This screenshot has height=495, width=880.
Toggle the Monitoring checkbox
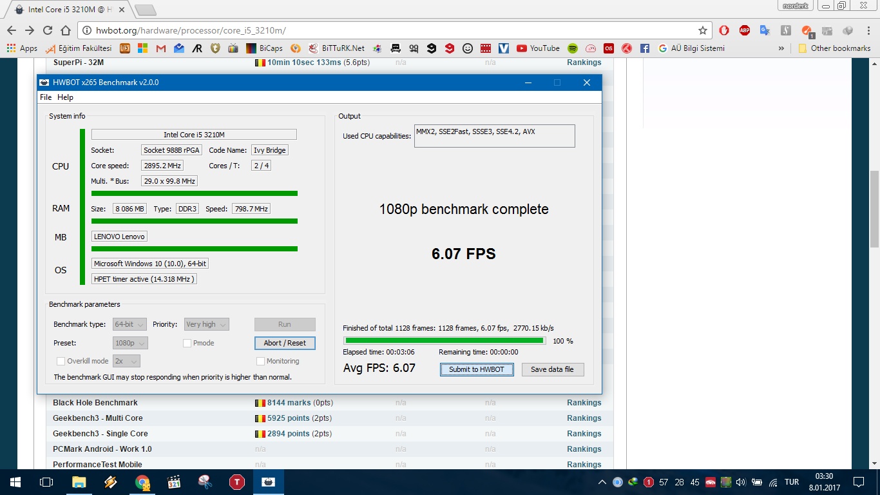tap(260, 361)
